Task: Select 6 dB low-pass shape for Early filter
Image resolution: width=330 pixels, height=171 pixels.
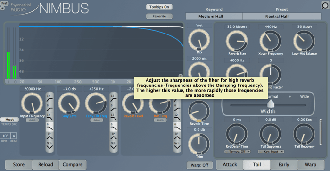Action: (114, 127)
